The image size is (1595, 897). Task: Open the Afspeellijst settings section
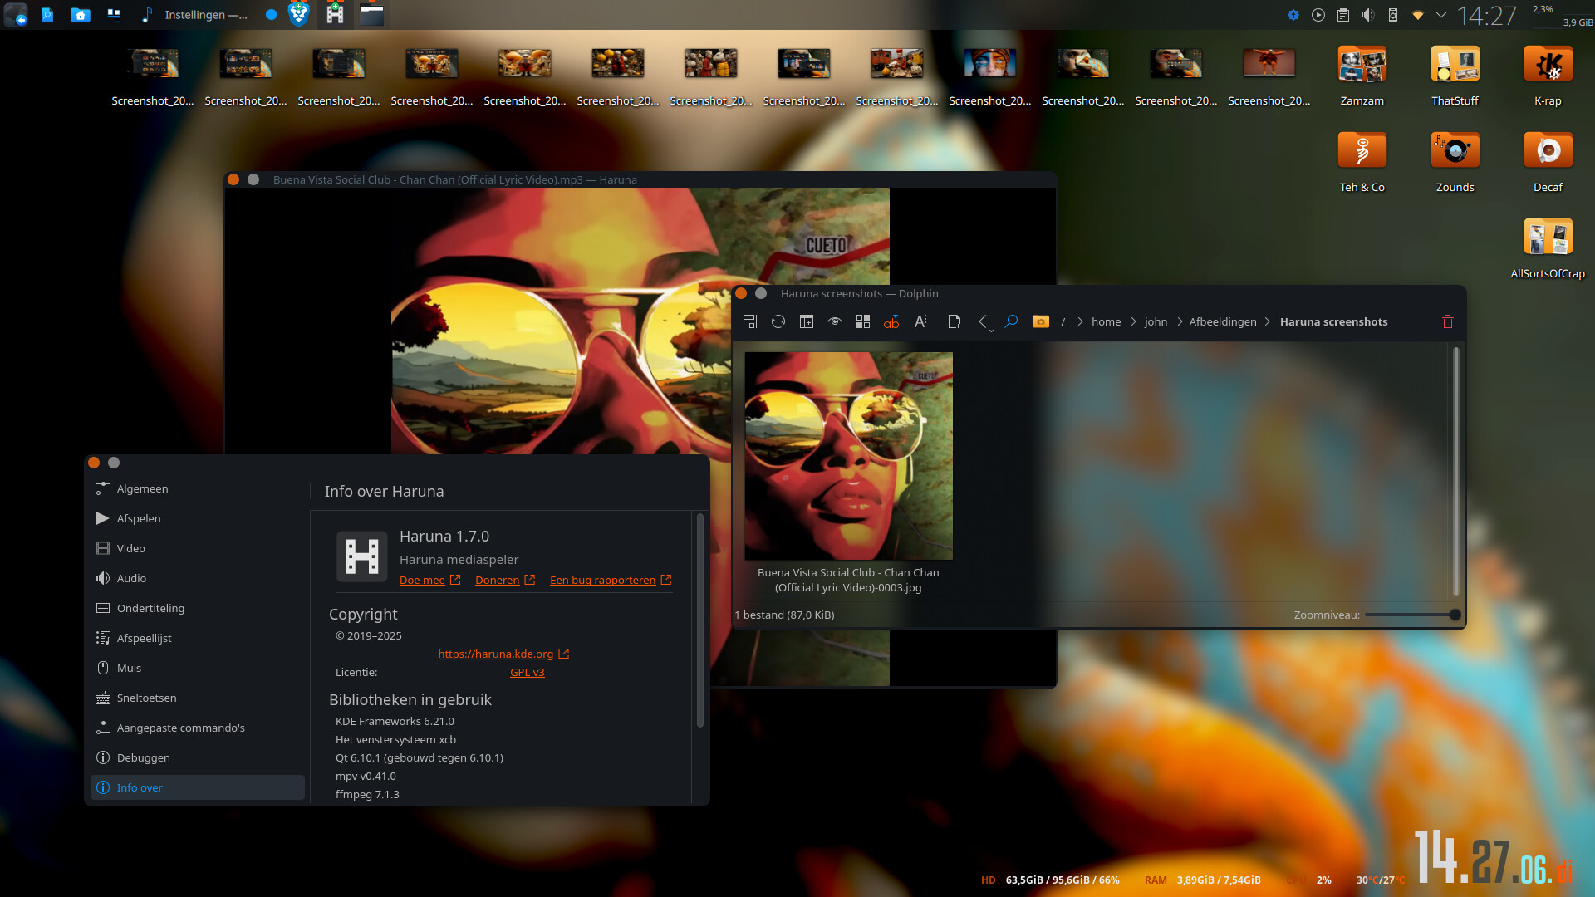pyautogui.click(x=144, y=638)
